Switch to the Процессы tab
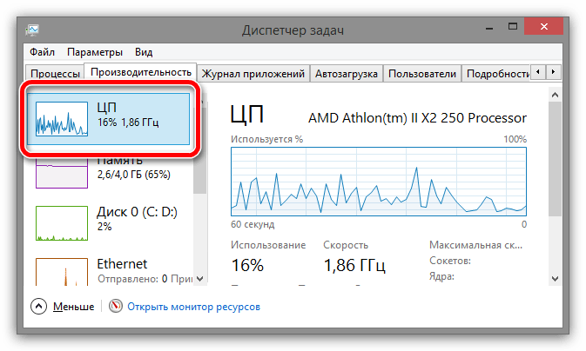586x351 pixels. tap(55, 74)
